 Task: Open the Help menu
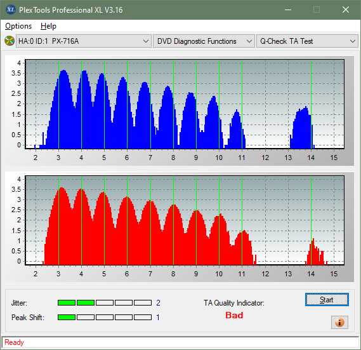pyautogui.click(x=48, y=26)
